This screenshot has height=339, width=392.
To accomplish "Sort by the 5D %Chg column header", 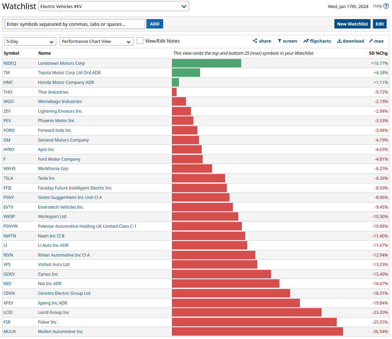I will 378,53.
